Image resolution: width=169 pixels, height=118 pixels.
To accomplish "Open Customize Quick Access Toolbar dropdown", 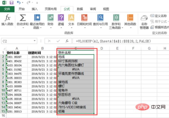I will pyautogui.click(x=37, y=3).
